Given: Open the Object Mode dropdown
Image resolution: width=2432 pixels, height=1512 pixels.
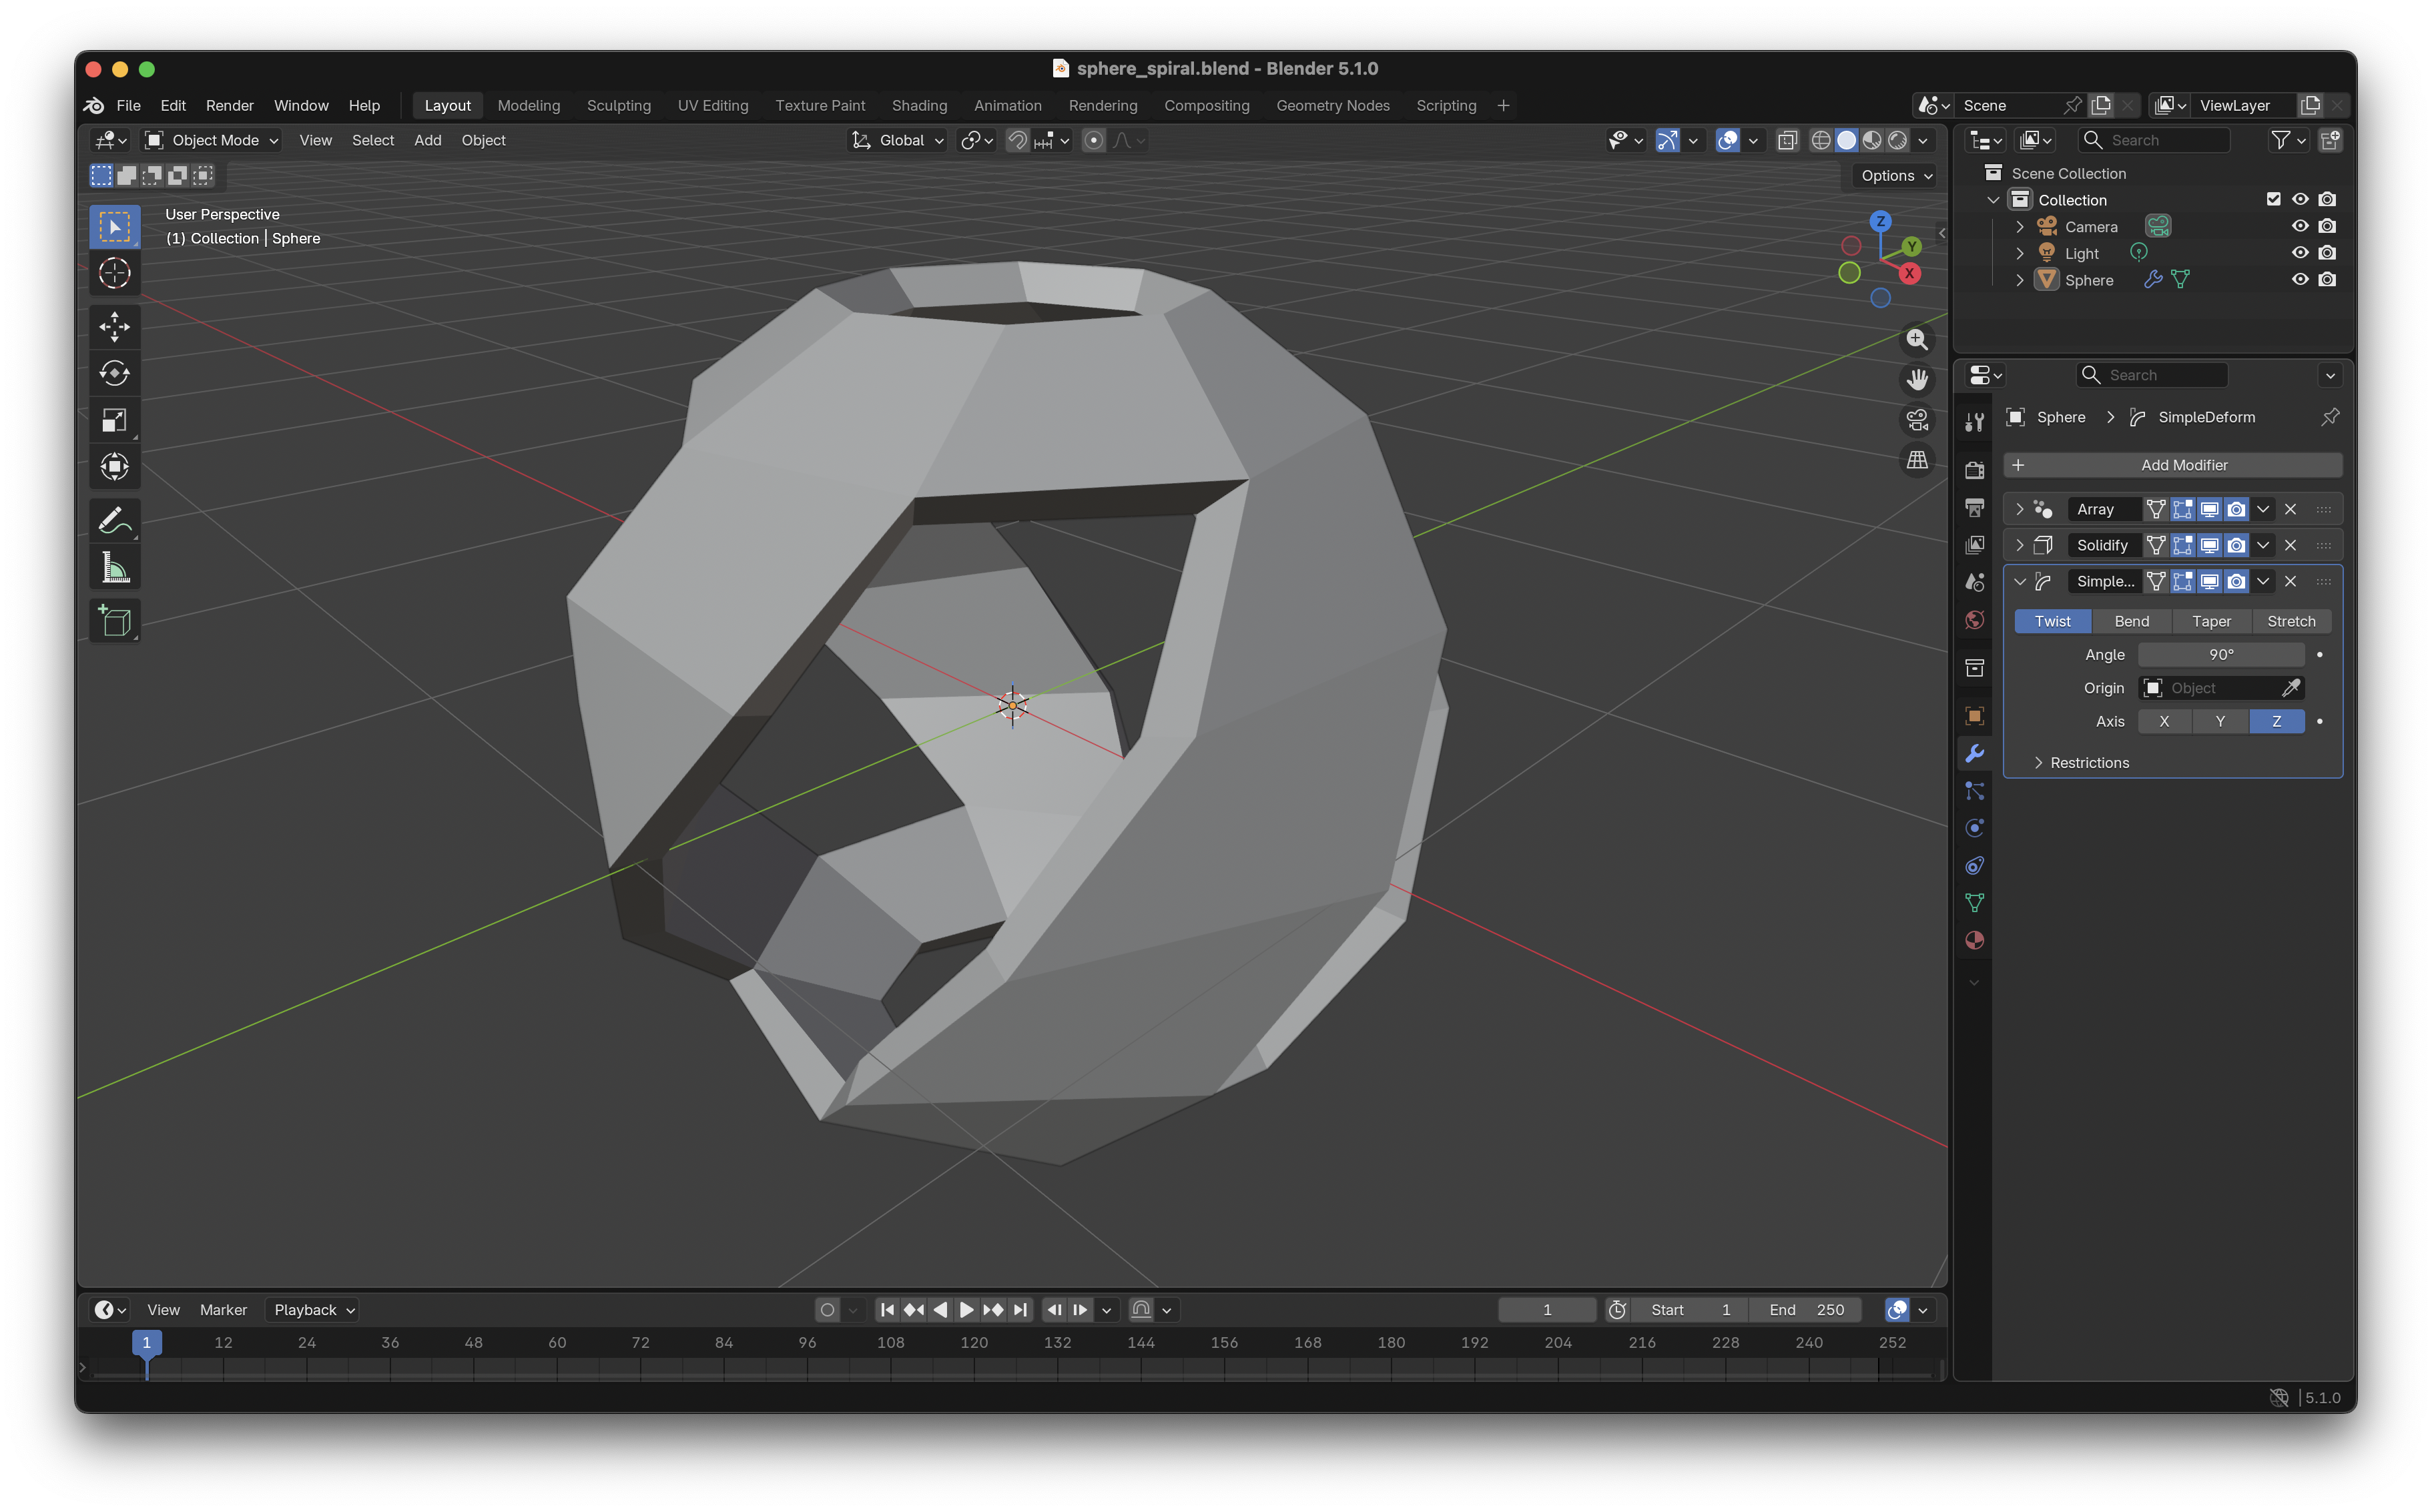Looking at the screenshot, I should (x=211, y=140).
